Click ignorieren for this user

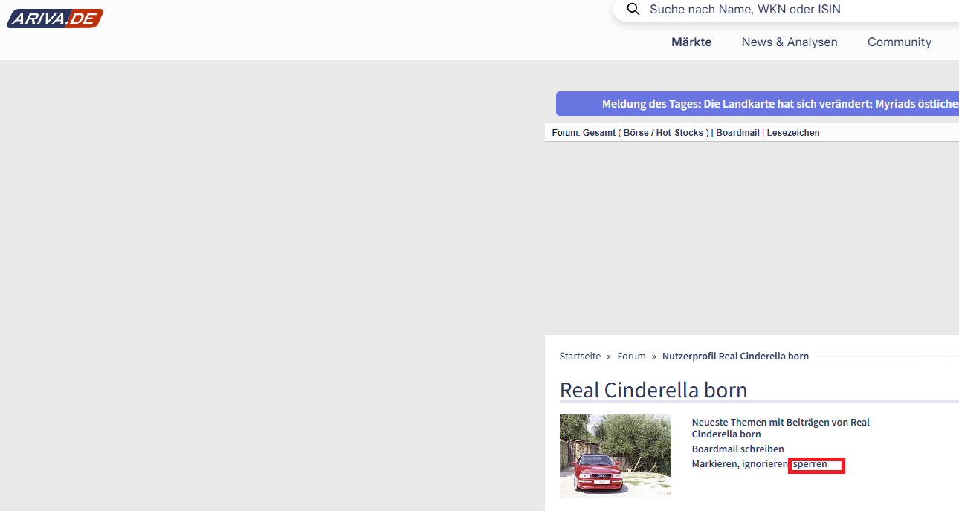point(764,464)
